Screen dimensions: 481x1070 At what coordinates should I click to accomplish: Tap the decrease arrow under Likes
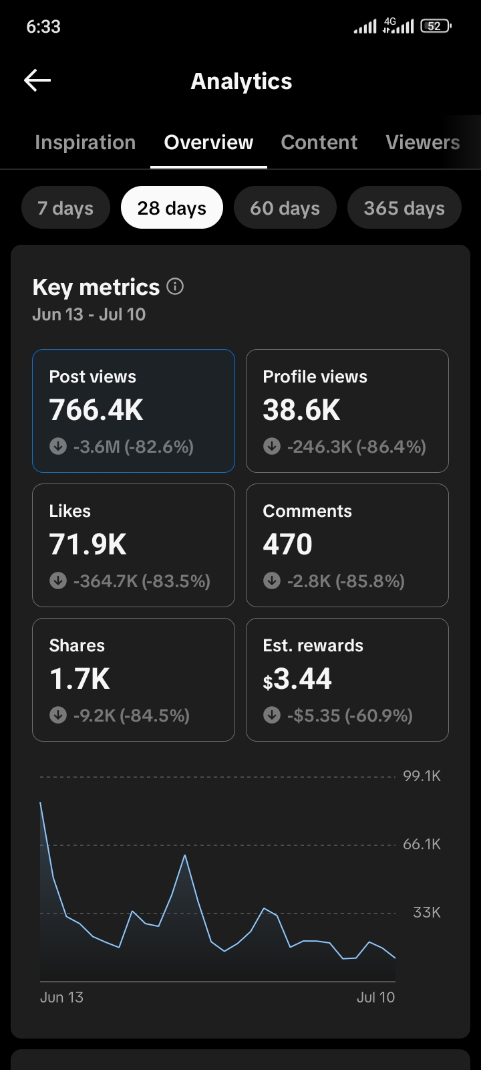[x=58, y=580]
